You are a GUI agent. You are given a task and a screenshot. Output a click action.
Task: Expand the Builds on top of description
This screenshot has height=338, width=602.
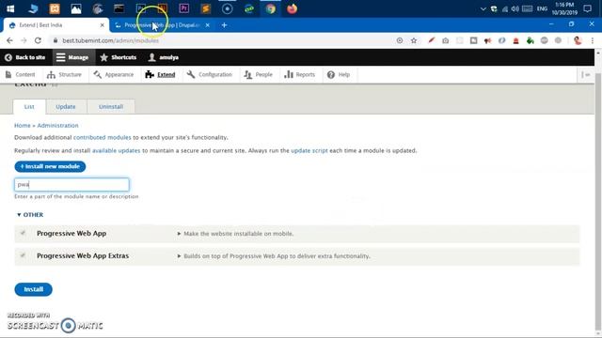[274, 255]
